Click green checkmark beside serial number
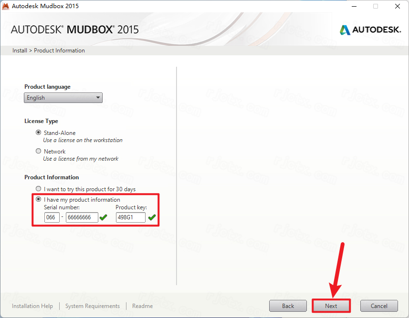The image size is (409, 318). pyautogui.click(x=103, y=217)
